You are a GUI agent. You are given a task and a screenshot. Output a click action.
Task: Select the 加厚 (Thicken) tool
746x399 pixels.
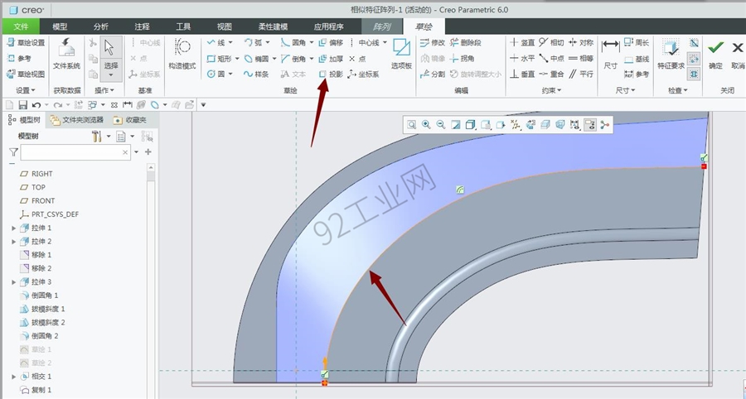coord(331,59)
